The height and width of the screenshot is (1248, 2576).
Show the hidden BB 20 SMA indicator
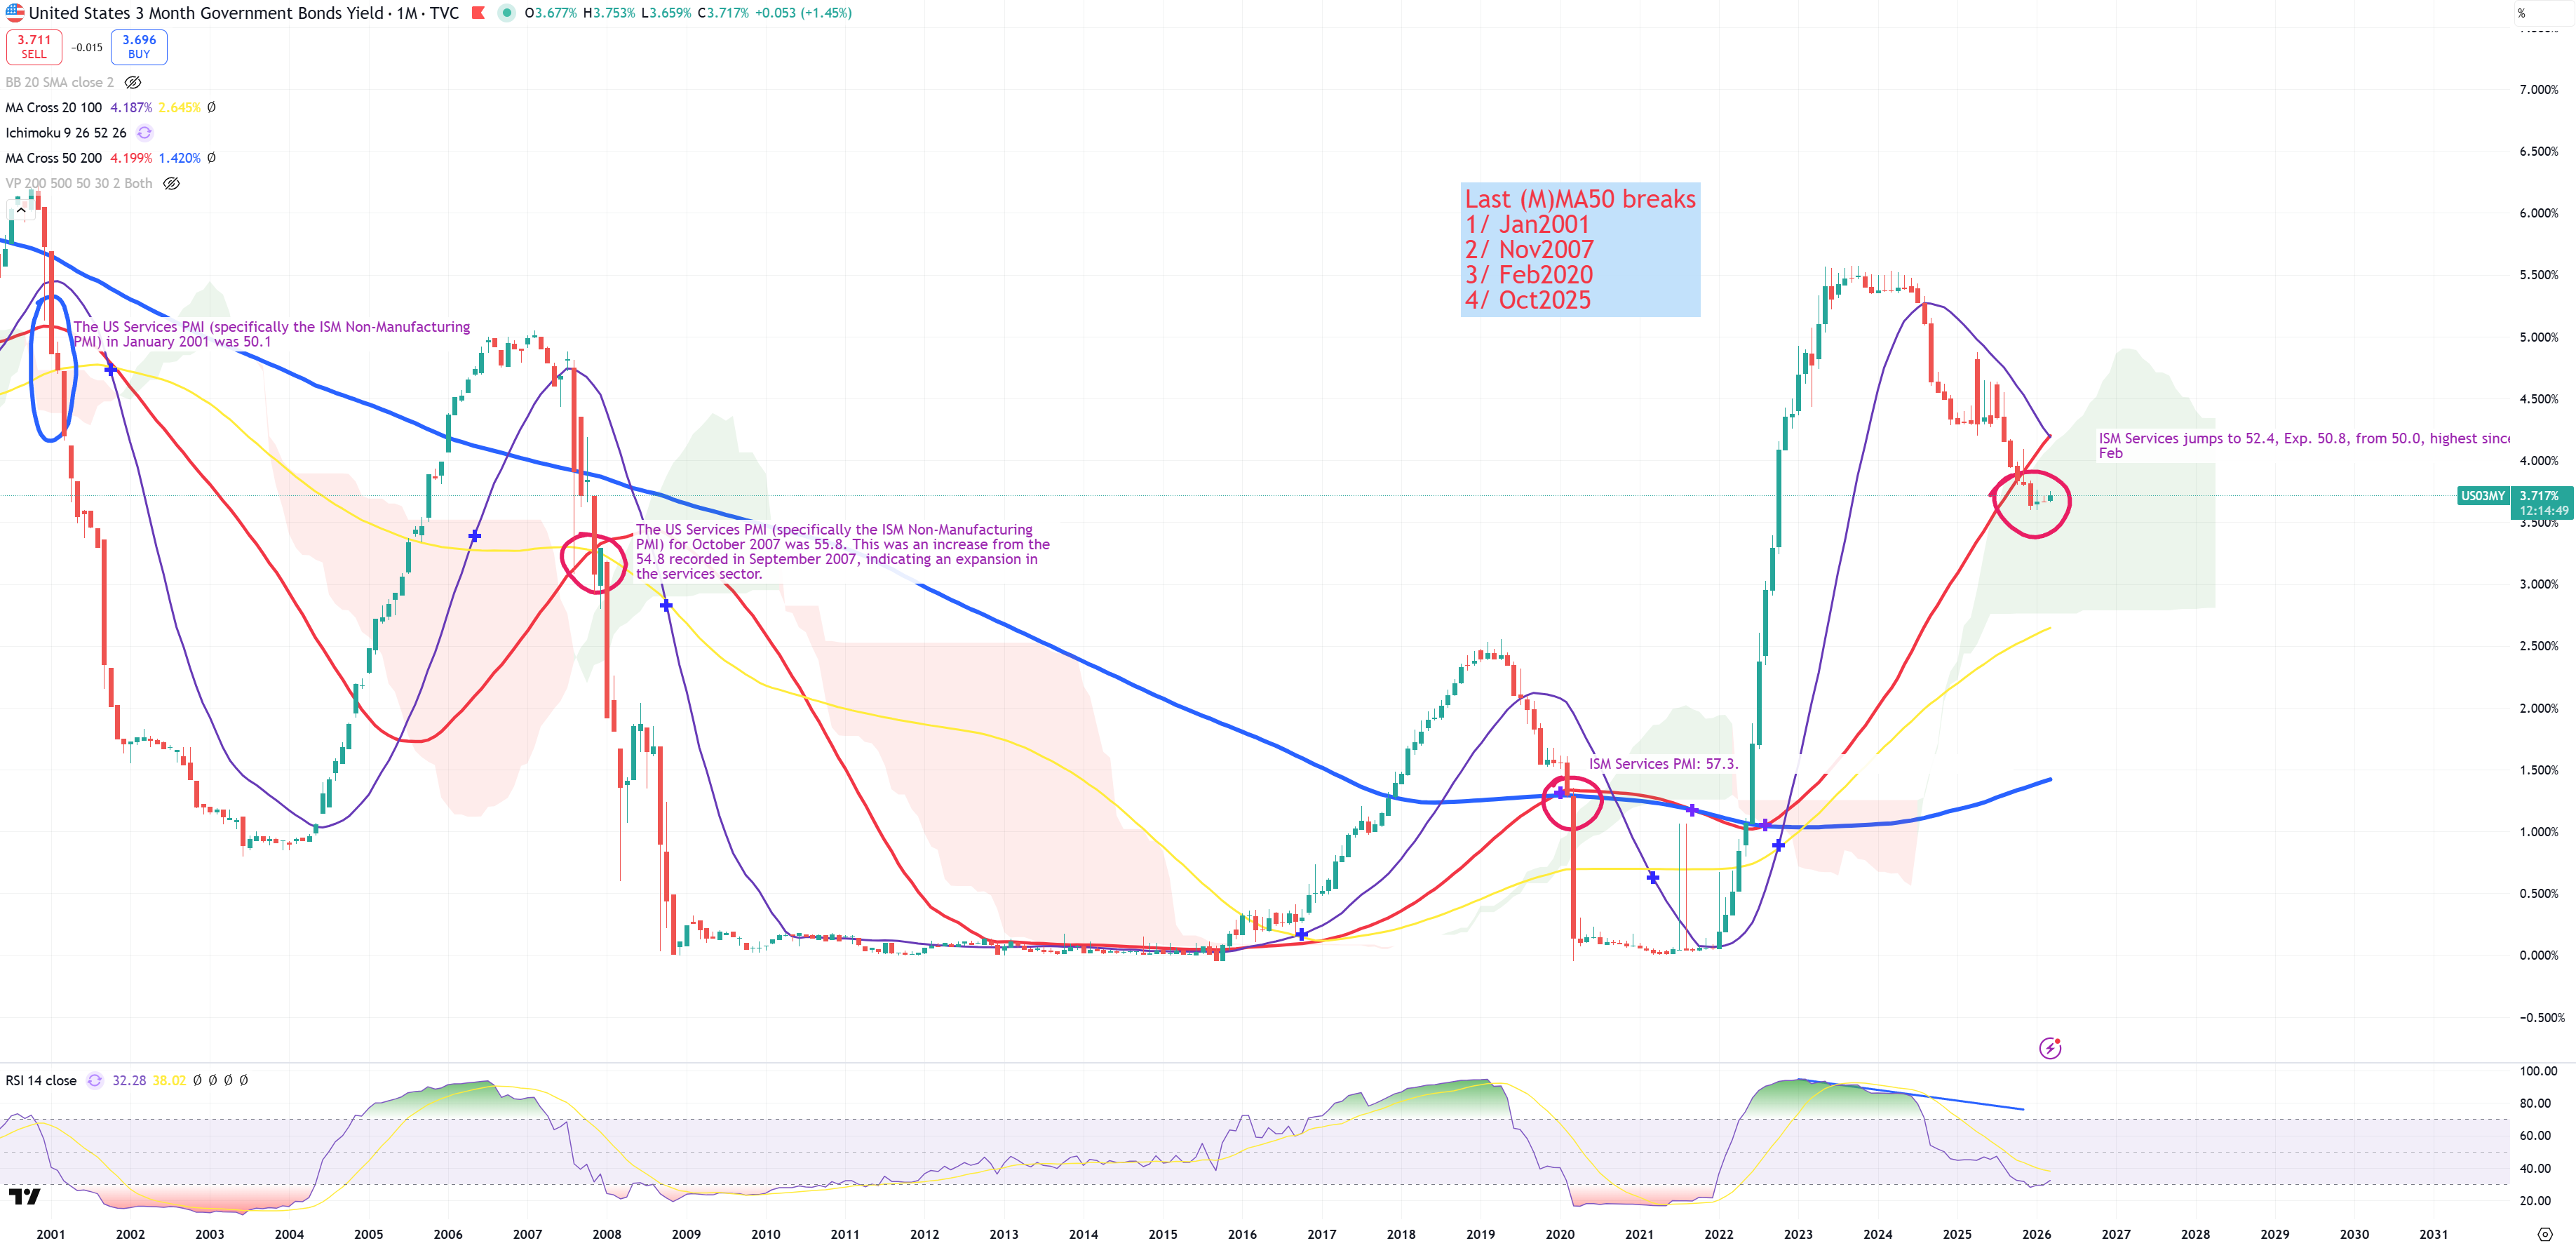[x=133, y=83]
